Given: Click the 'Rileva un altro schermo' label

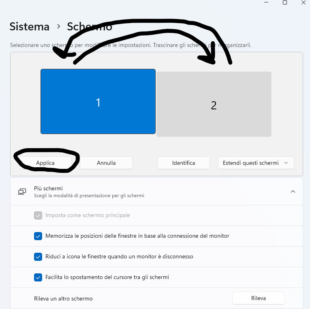Looking at the screenshot, I should 63,298.
